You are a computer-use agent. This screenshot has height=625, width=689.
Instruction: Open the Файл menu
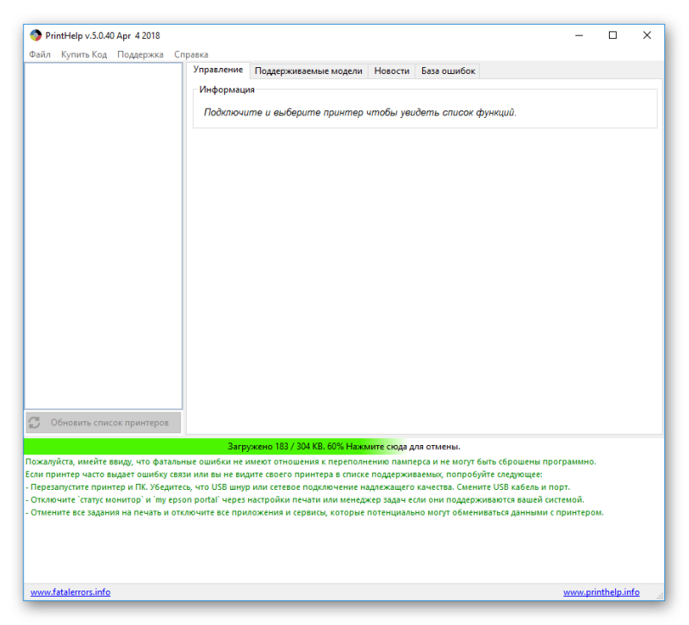40,54
